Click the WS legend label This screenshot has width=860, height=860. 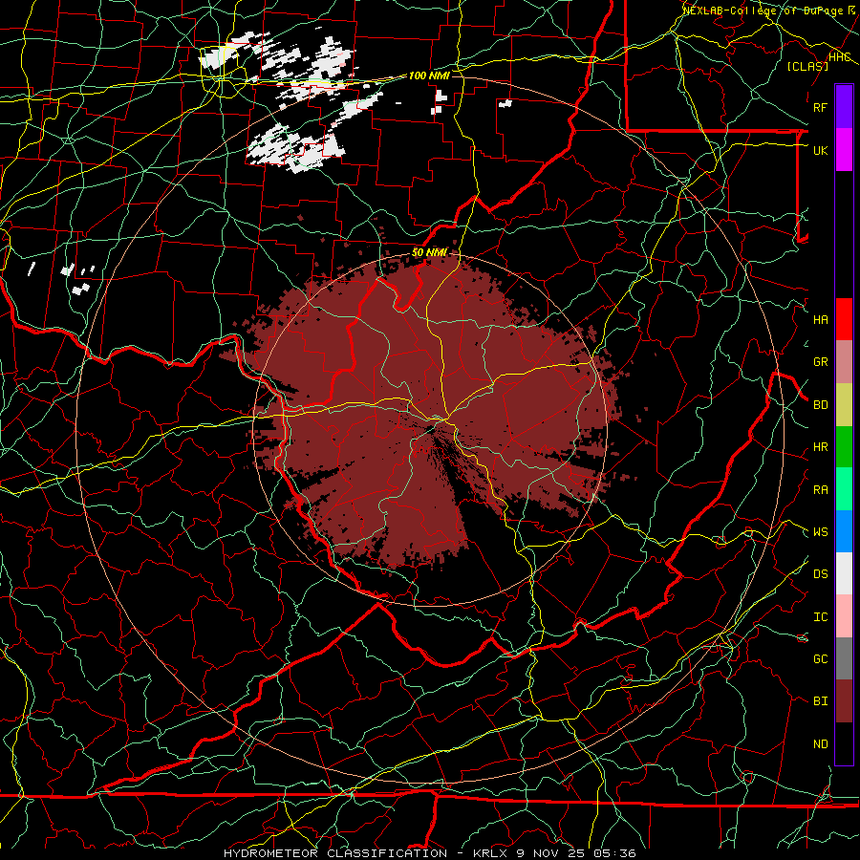click(x=821, y=532)
